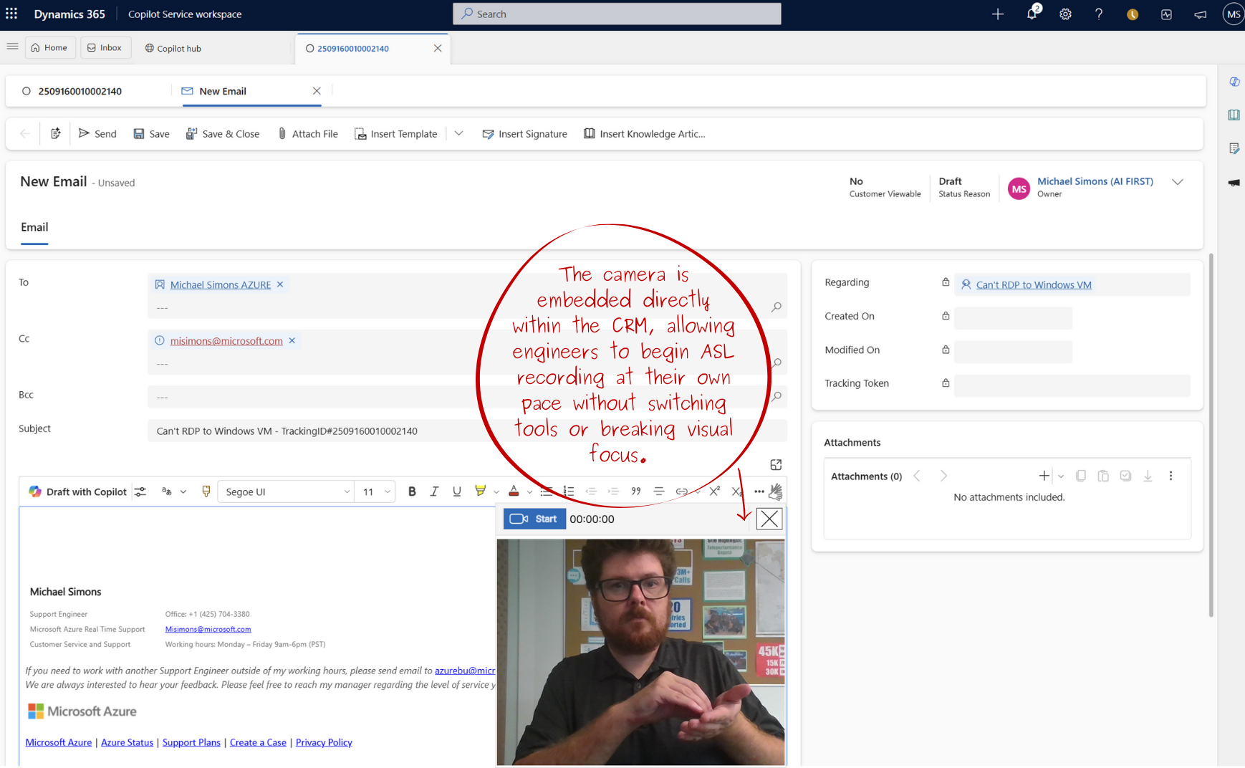This screenshot has width=1245, height=768.
Task: Toggle underline formatting
Action: tap(457, 491)
